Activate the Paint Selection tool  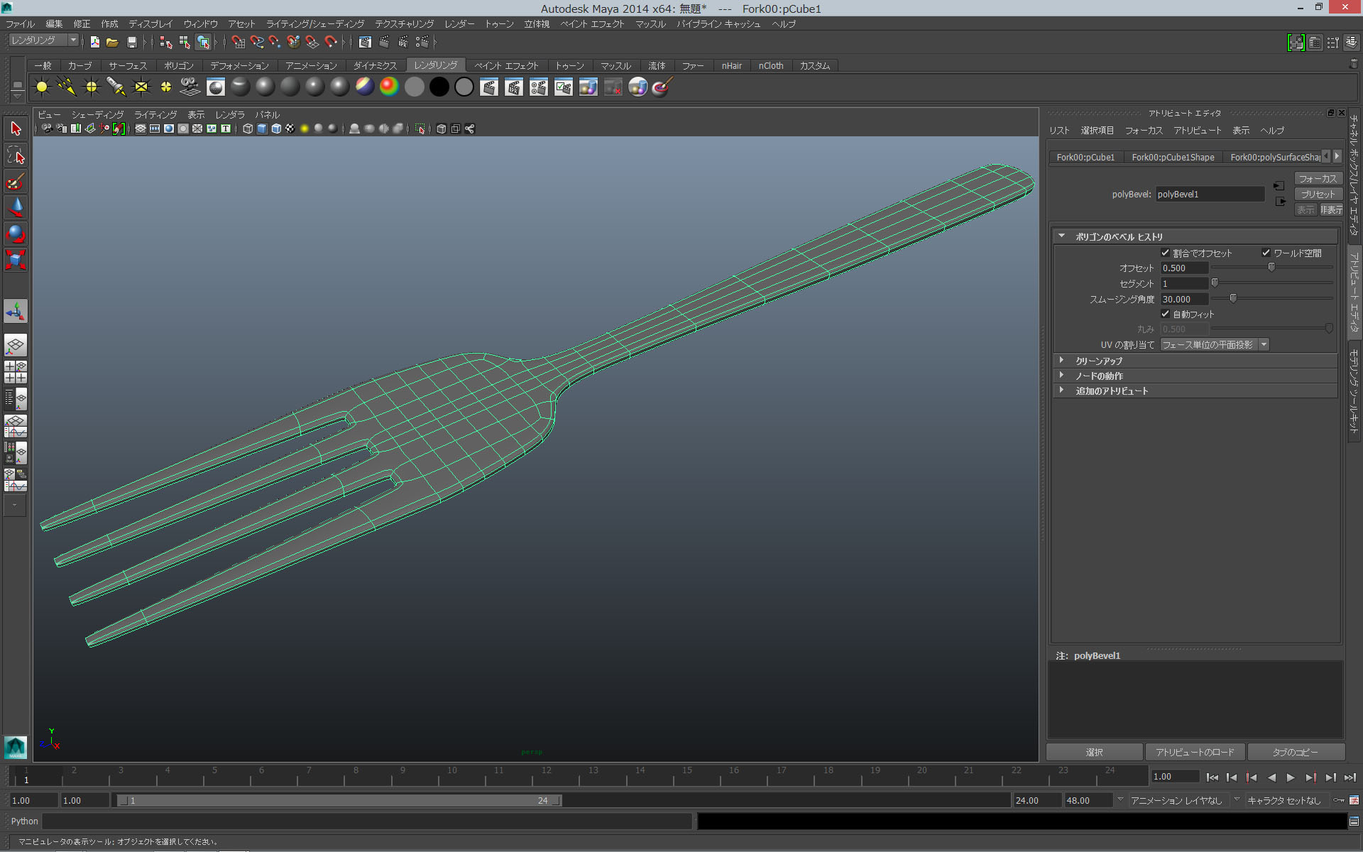pyautogui.click(x=16, y=182)
